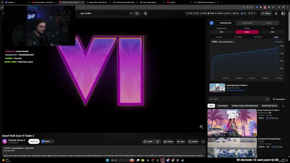Send the Ask vidIQ question arrow
This screenshot has height=163, width=290.
[268, 99]
